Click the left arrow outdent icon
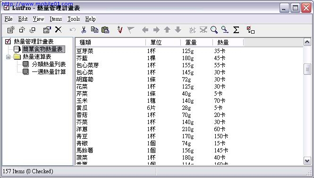Viewport: 314px width, 178px height. click(145, 30)
